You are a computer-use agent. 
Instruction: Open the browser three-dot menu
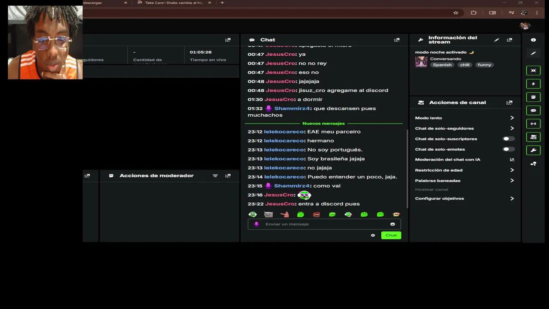537,13
